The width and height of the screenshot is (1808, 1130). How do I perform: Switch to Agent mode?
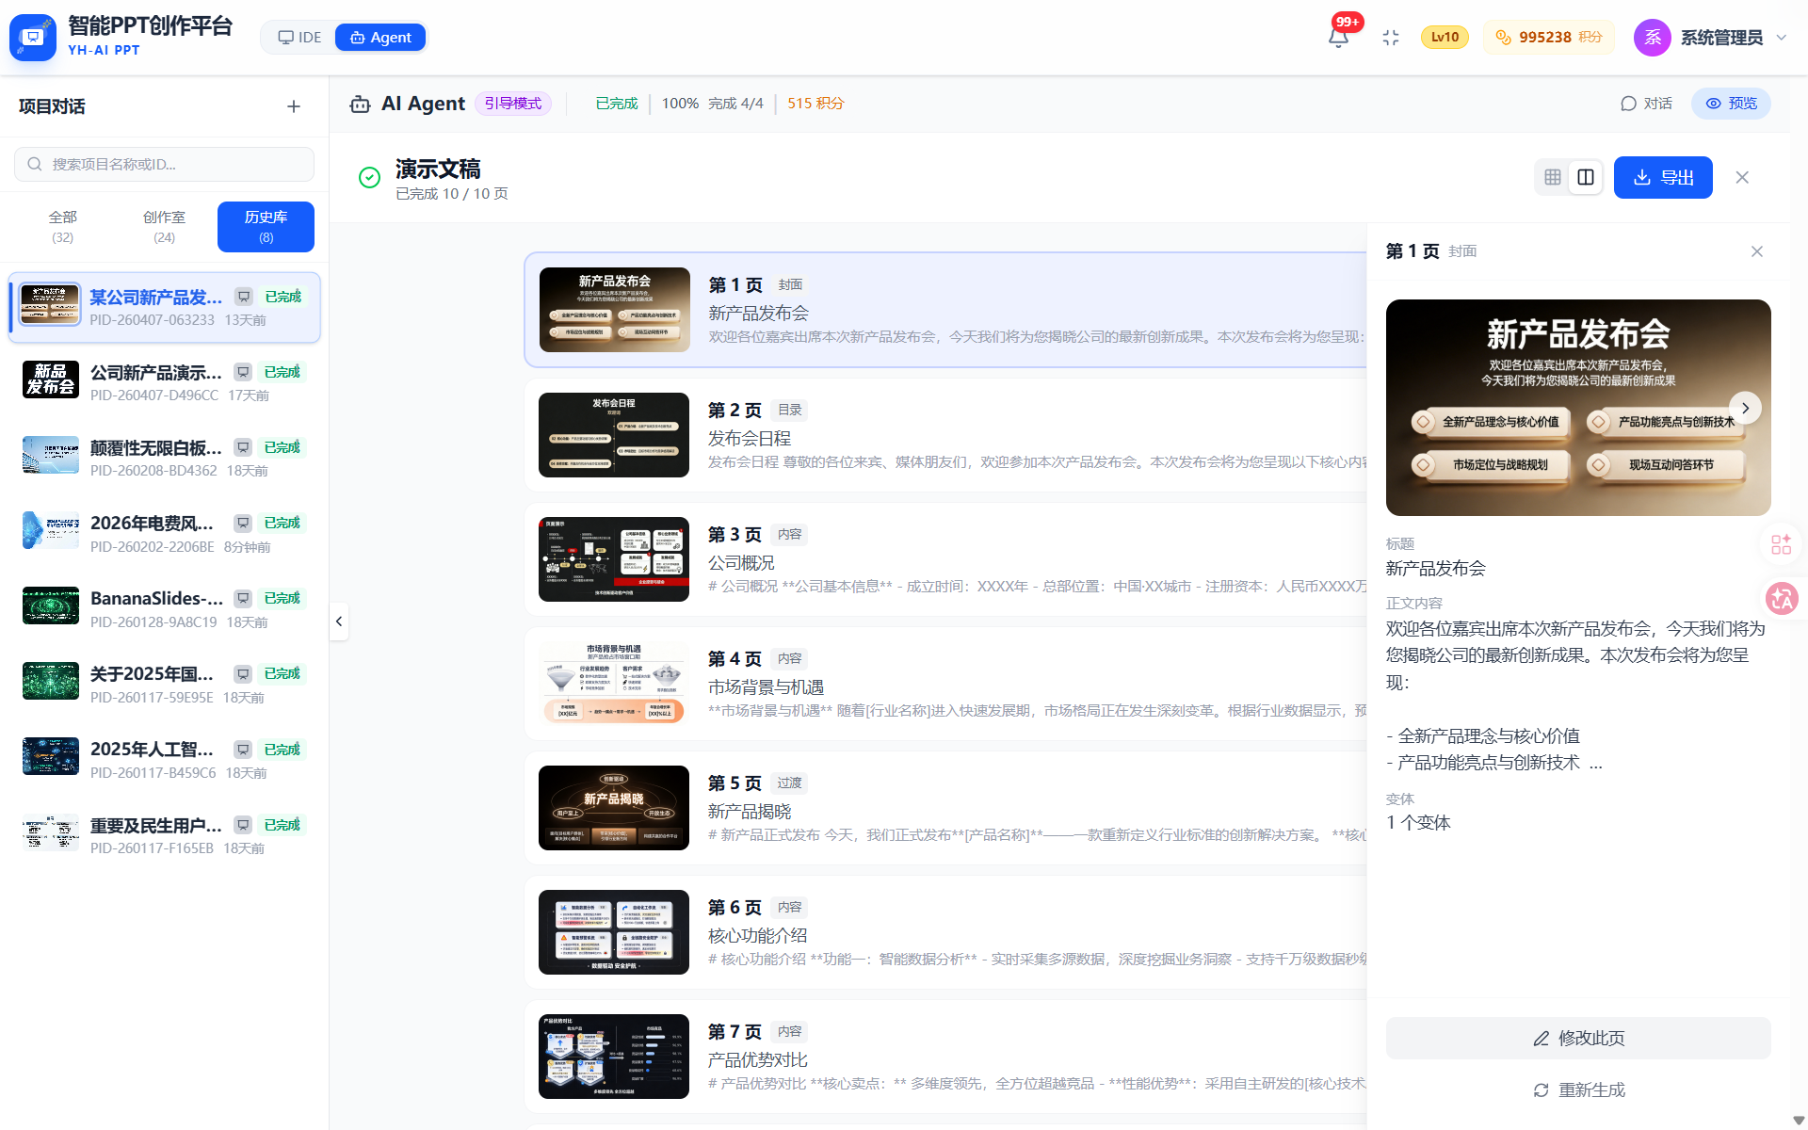380,38
